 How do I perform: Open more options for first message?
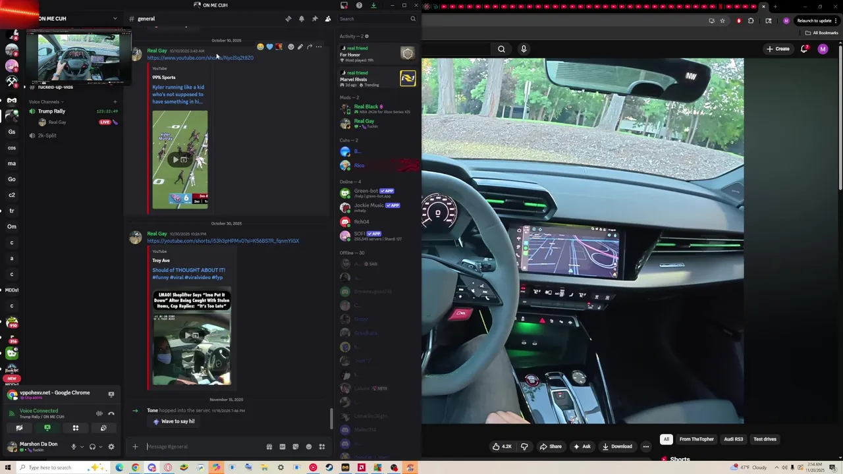pyautogui.click(x=319, y=47)
